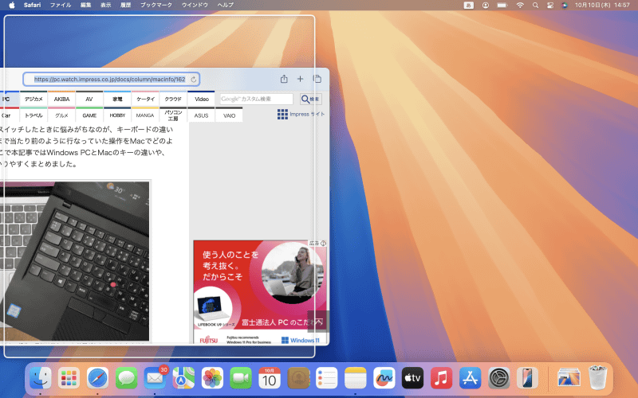Open App Store in the Dock
The width and height of the screenshot is (638, 398).
click(x=470, y=378)
